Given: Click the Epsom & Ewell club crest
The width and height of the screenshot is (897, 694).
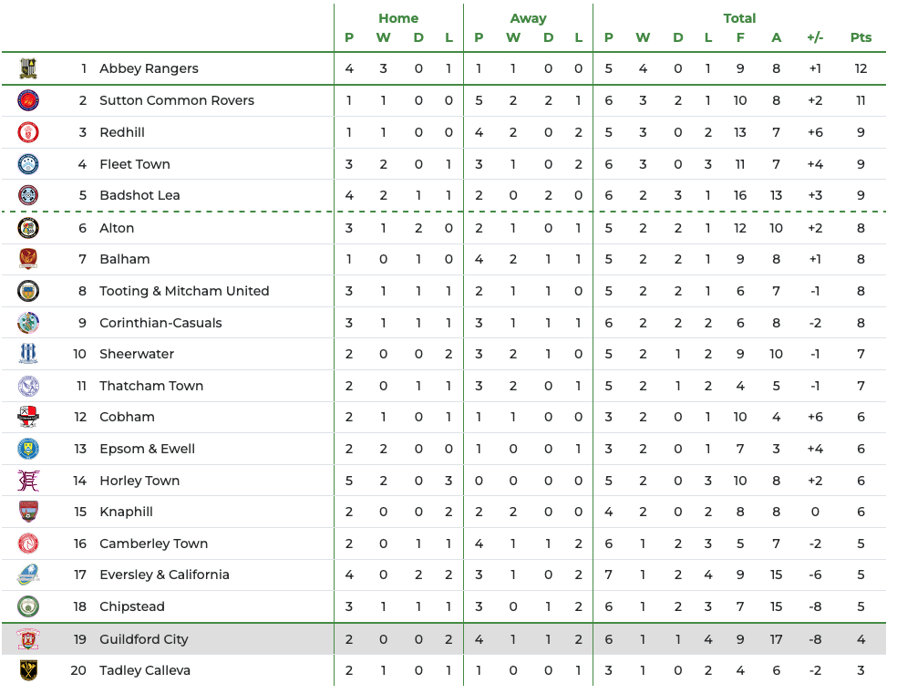Looking at the screenshot, I should [28, 449].
